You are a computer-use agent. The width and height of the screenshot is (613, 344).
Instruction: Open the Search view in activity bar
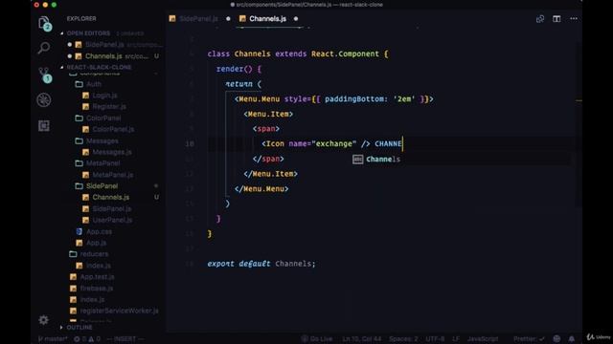point(44,48)
